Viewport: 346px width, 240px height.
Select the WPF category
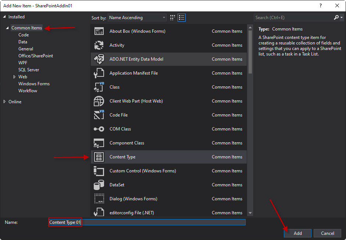coord(23,63)
